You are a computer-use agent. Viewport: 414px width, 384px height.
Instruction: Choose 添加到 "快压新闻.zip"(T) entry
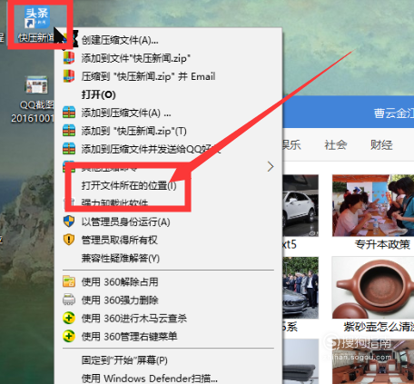(133, 131)
